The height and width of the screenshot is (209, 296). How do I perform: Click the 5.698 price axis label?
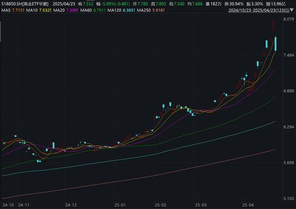coord(289,163)
